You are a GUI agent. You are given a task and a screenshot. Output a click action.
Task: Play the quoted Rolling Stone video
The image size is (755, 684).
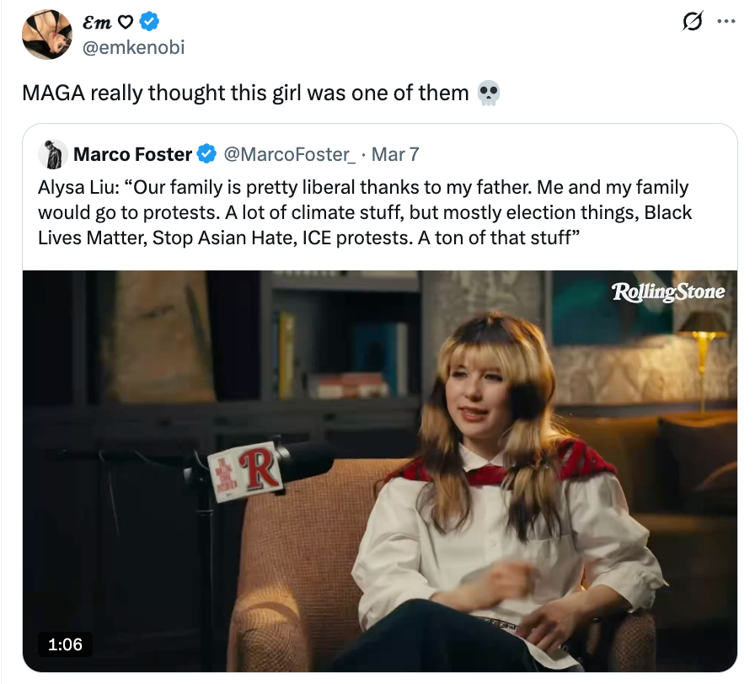(379, 472)
